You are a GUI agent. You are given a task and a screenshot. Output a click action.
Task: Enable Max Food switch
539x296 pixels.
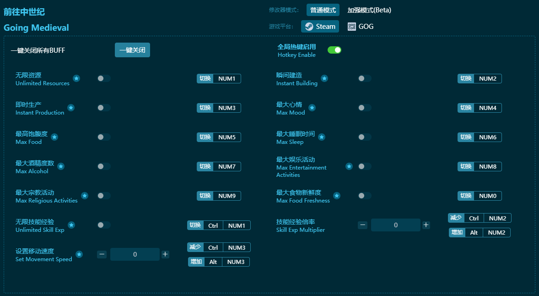(103, 137)
